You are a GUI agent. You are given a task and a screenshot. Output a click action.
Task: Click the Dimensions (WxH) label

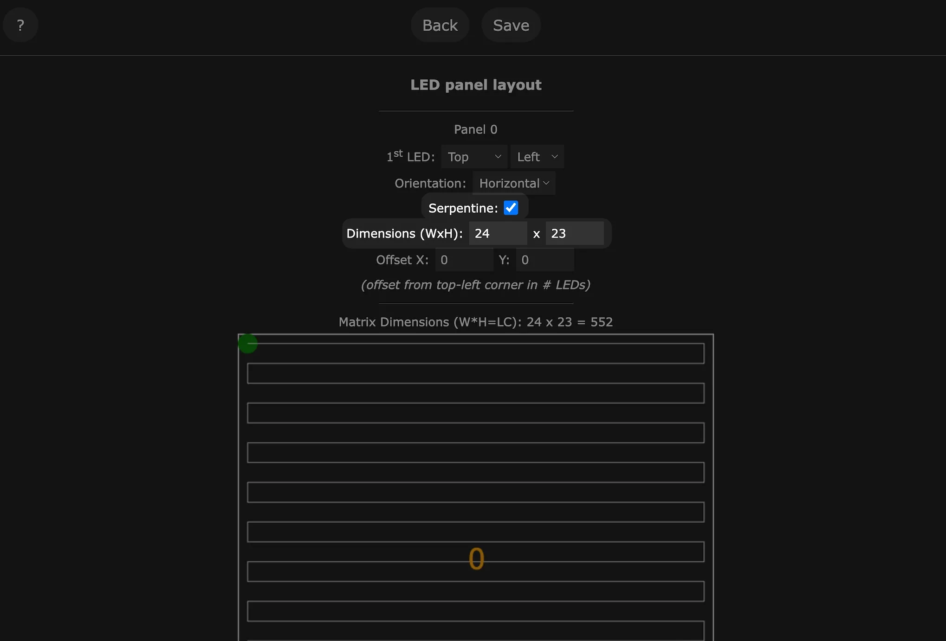(x=404, y=233)
